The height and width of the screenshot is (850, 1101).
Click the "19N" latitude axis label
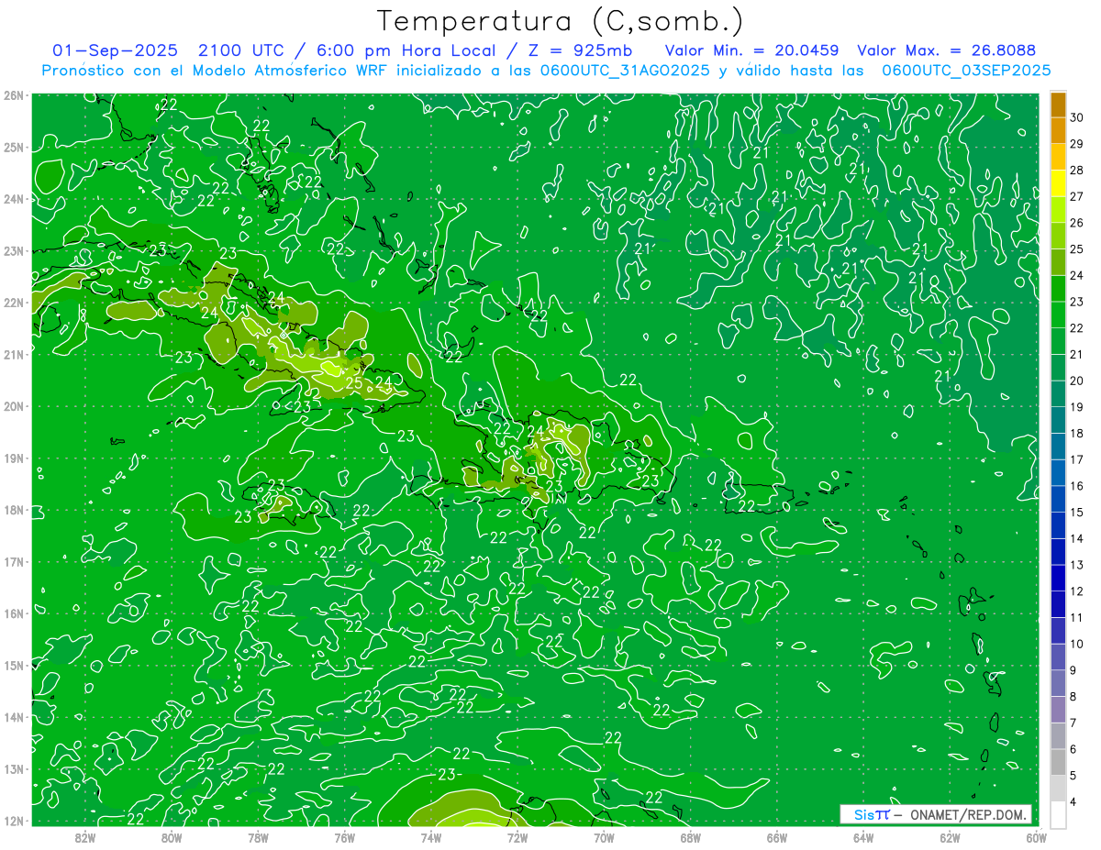(x=13, y=458)
